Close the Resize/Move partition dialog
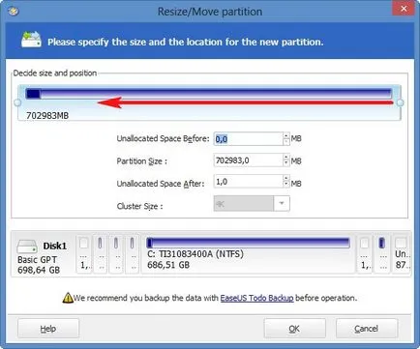 click(404, 9)
